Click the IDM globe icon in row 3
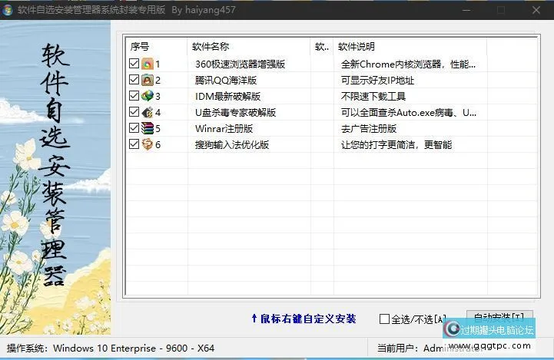The height and width of the screenshot is (360, 554). click(148, 96)
